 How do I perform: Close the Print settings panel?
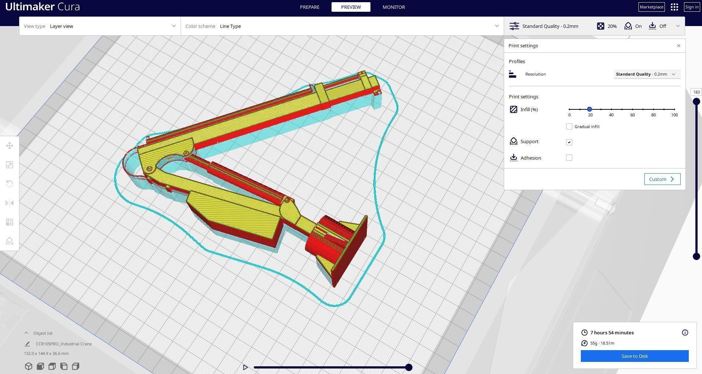(x=679, y=46)
